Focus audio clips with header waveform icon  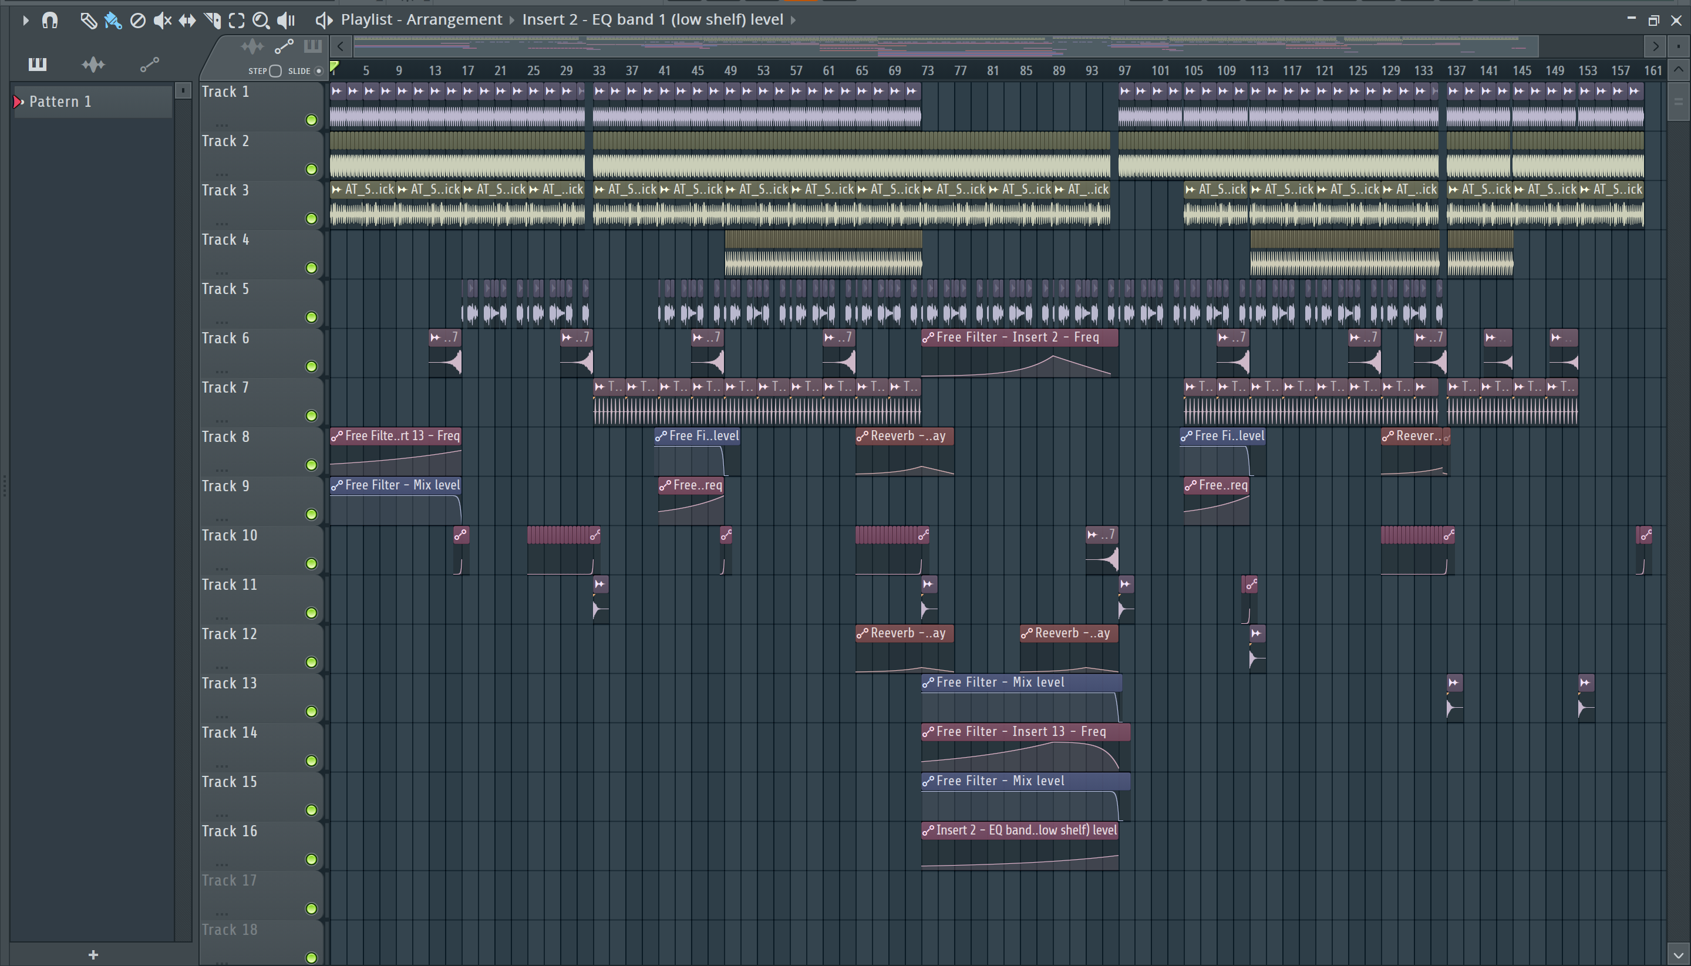point(252,46)
